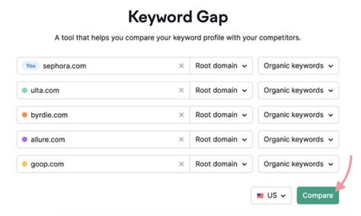Clear the ulta.com domain entry

click(182, 90)
